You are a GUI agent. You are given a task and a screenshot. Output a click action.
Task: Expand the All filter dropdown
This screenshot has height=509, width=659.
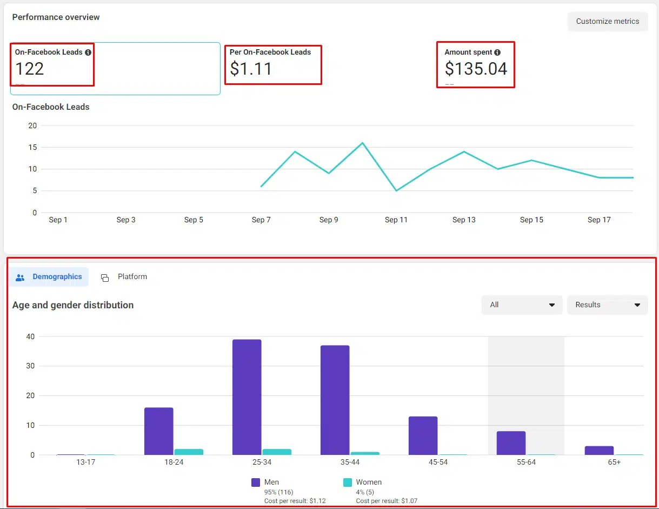click(522, 305)
